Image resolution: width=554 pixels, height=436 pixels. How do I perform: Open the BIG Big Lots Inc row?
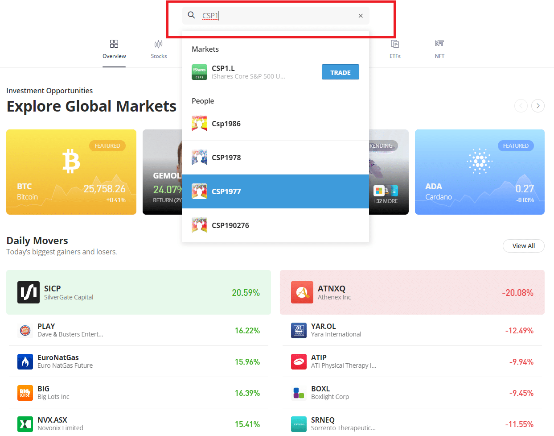pyautogui.click(x=139, y=393)
